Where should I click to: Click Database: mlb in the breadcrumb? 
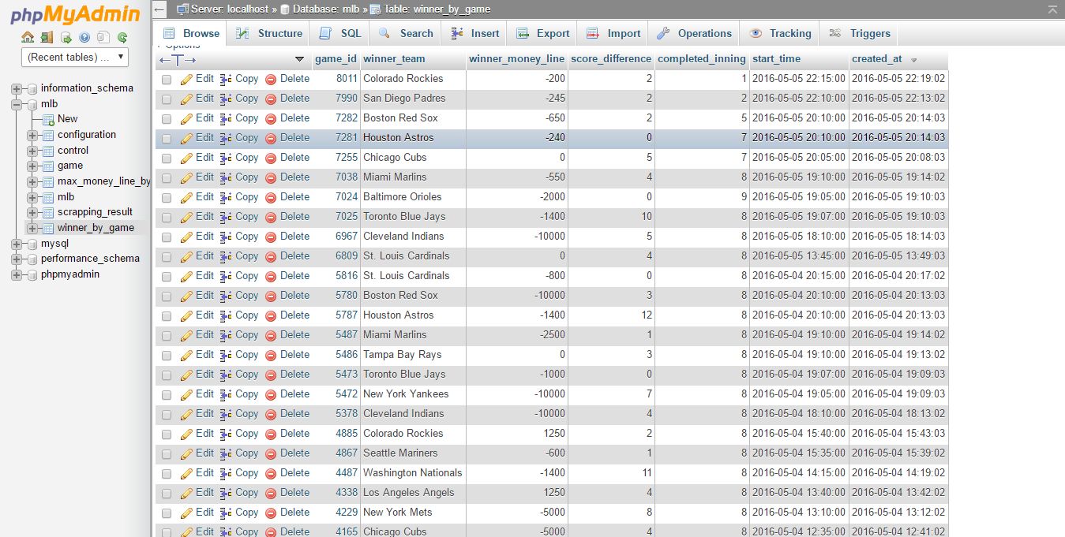tap(325, 9)
